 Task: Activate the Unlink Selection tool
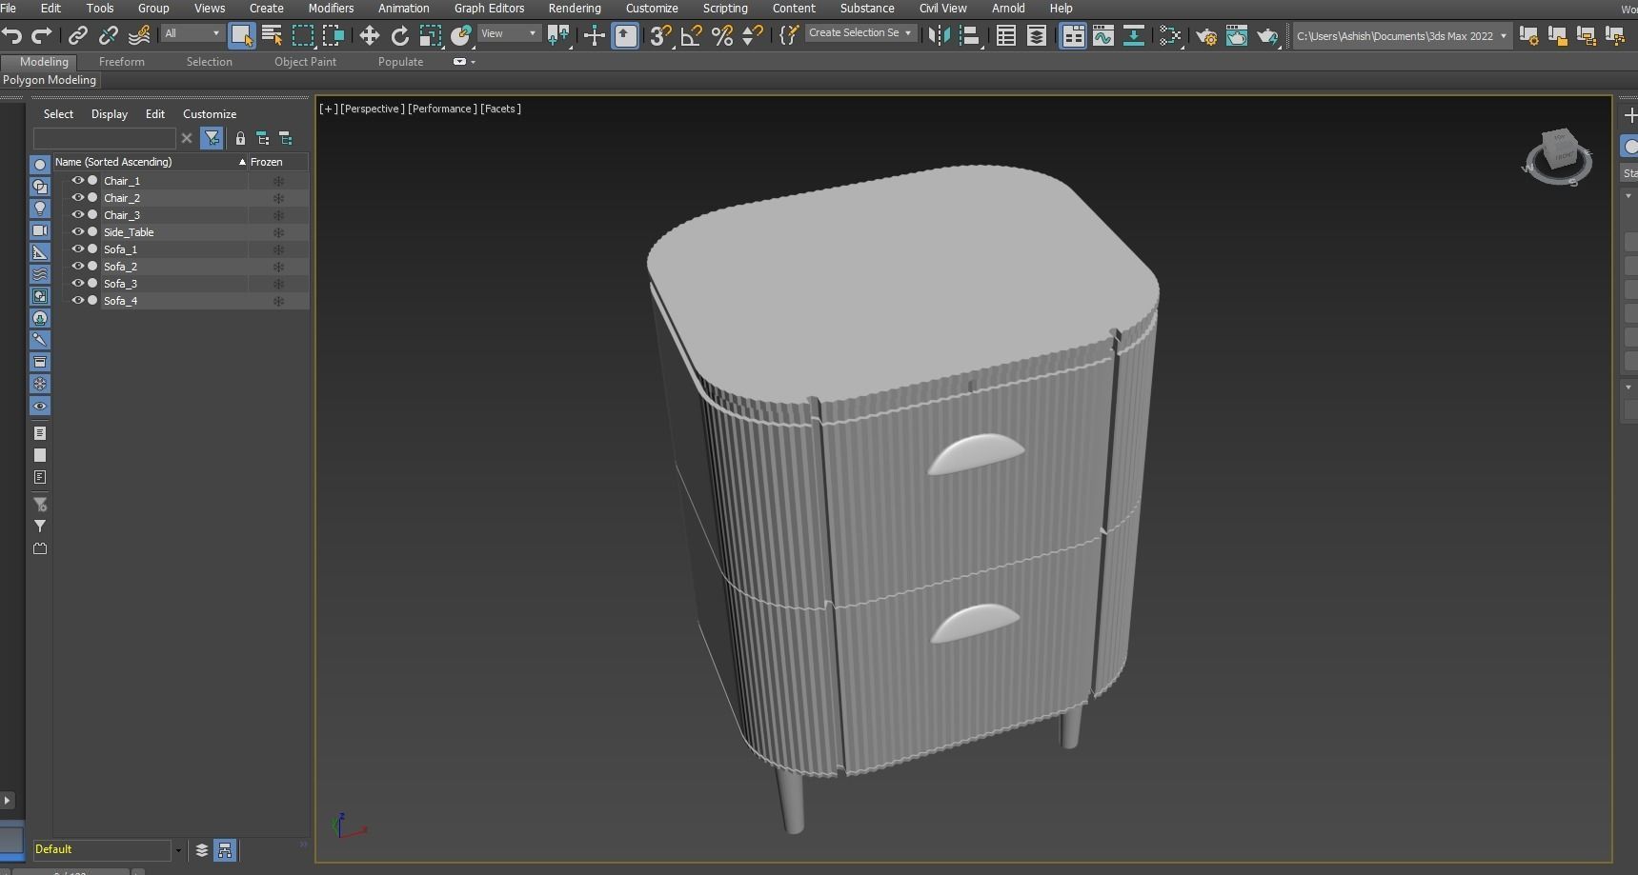pyautogui.click(x=109, y=36)
